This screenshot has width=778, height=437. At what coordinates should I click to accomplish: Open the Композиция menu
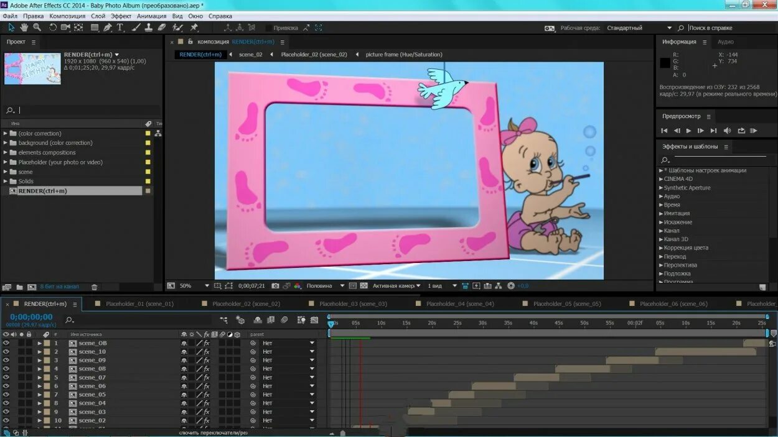tap(67, 16)
